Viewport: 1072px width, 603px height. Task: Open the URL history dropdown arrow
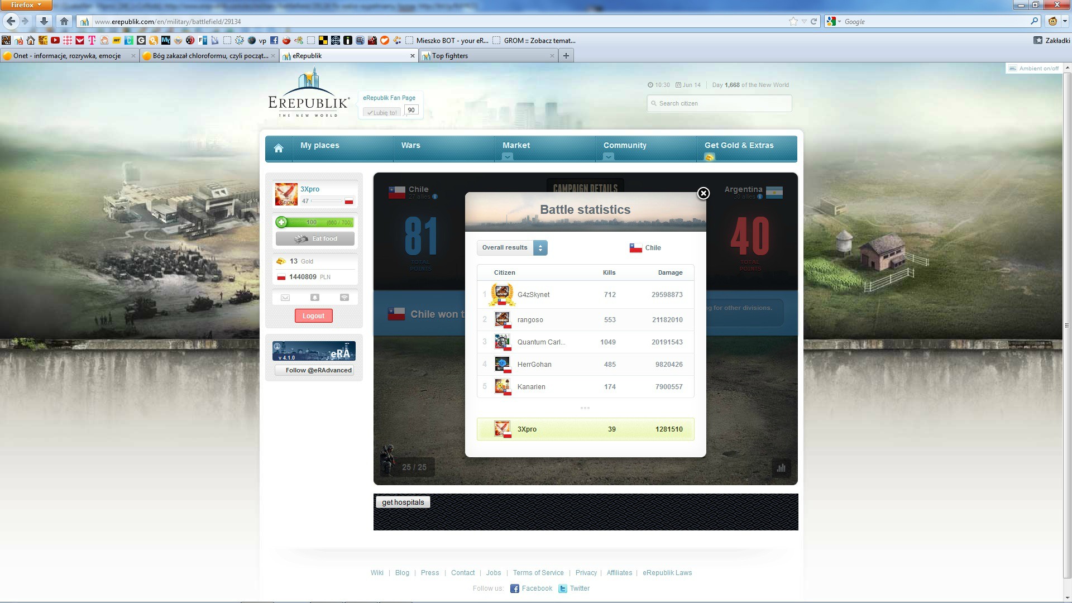804,22
